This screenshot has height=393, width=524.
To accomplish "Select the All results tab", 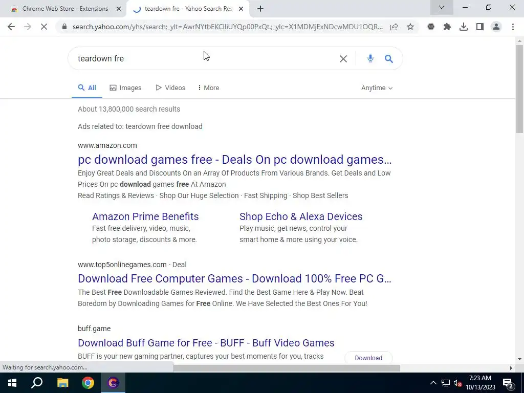I will [87, 88].
